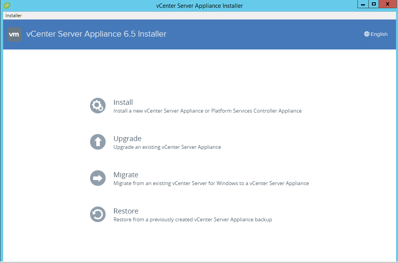
Task: Click the Restore circular-arrow icon
Action: 98,214
